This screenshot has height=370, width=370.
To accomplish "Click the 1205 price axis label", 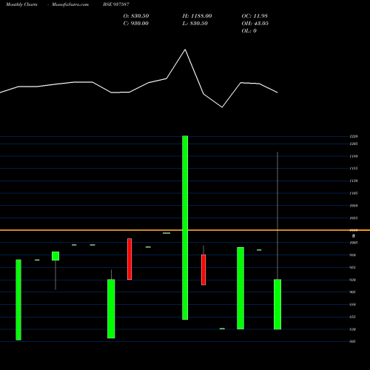I will click(354, 144).
